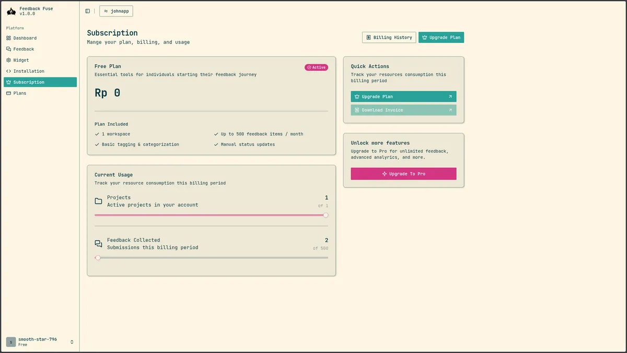
Task: Toggle the sidebar panel icon in header
Action: (x=87, y=10)
